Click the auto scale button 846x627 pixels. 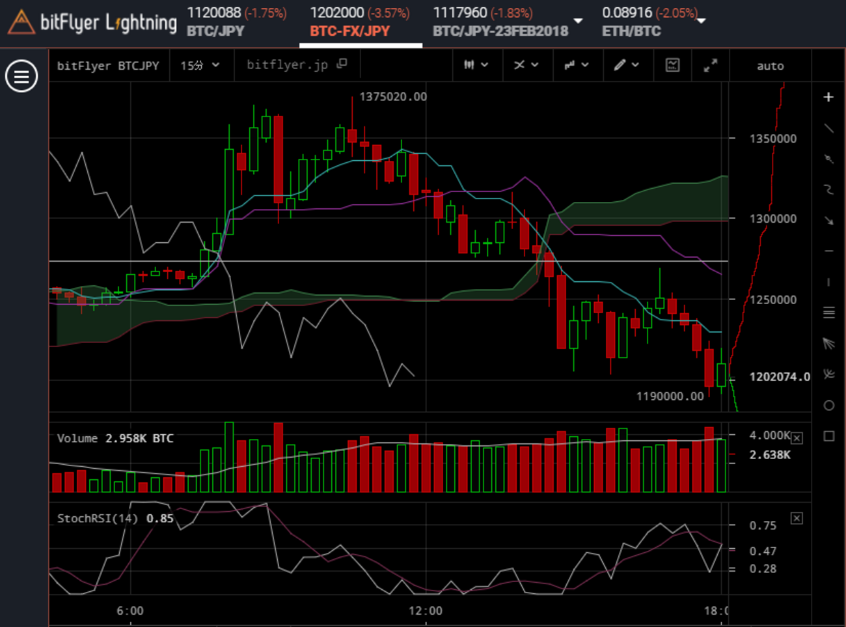[771, 66]
